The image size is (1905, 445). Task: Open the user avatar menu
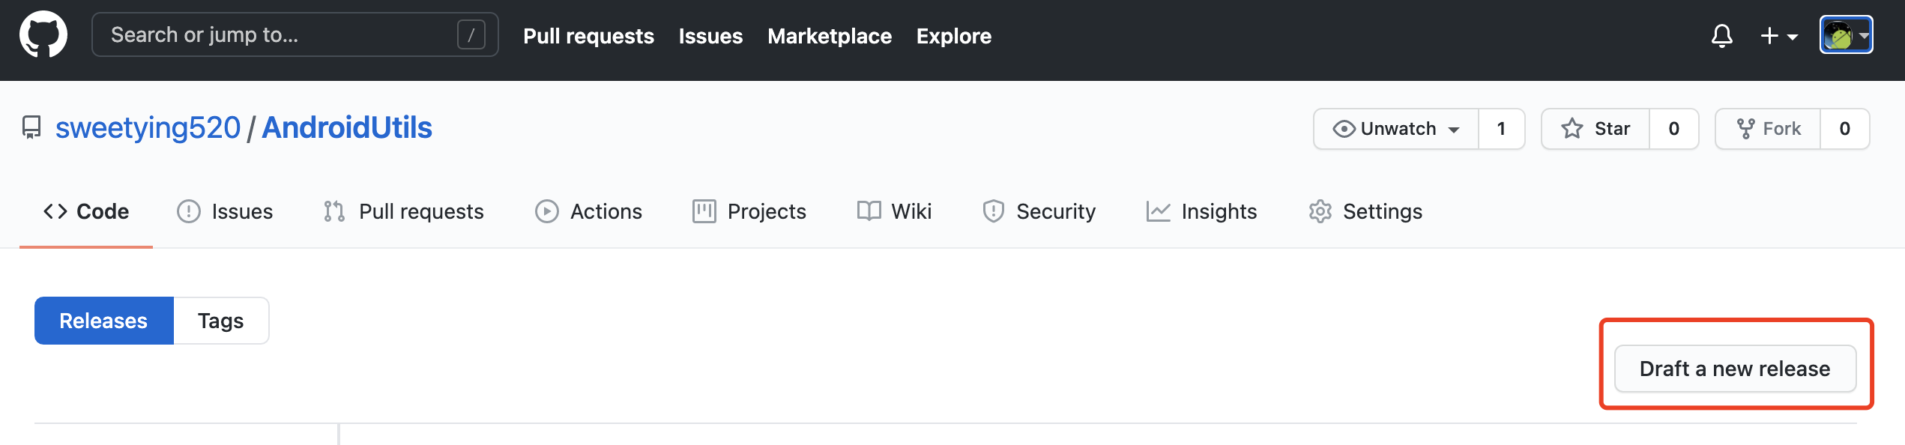point(1846,35)
